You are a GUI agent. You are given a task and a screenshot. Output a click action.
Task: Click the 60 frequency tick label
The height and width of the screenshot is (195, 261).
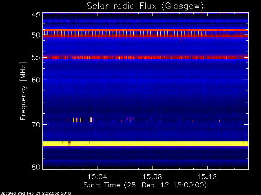pyautogui.click(x=36, y=80)
